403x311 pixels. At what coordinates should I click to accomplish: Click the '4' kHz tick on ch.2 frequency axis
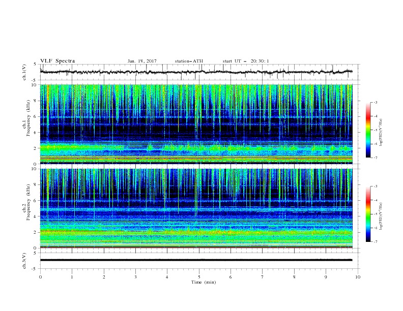(x=36, y=216)
